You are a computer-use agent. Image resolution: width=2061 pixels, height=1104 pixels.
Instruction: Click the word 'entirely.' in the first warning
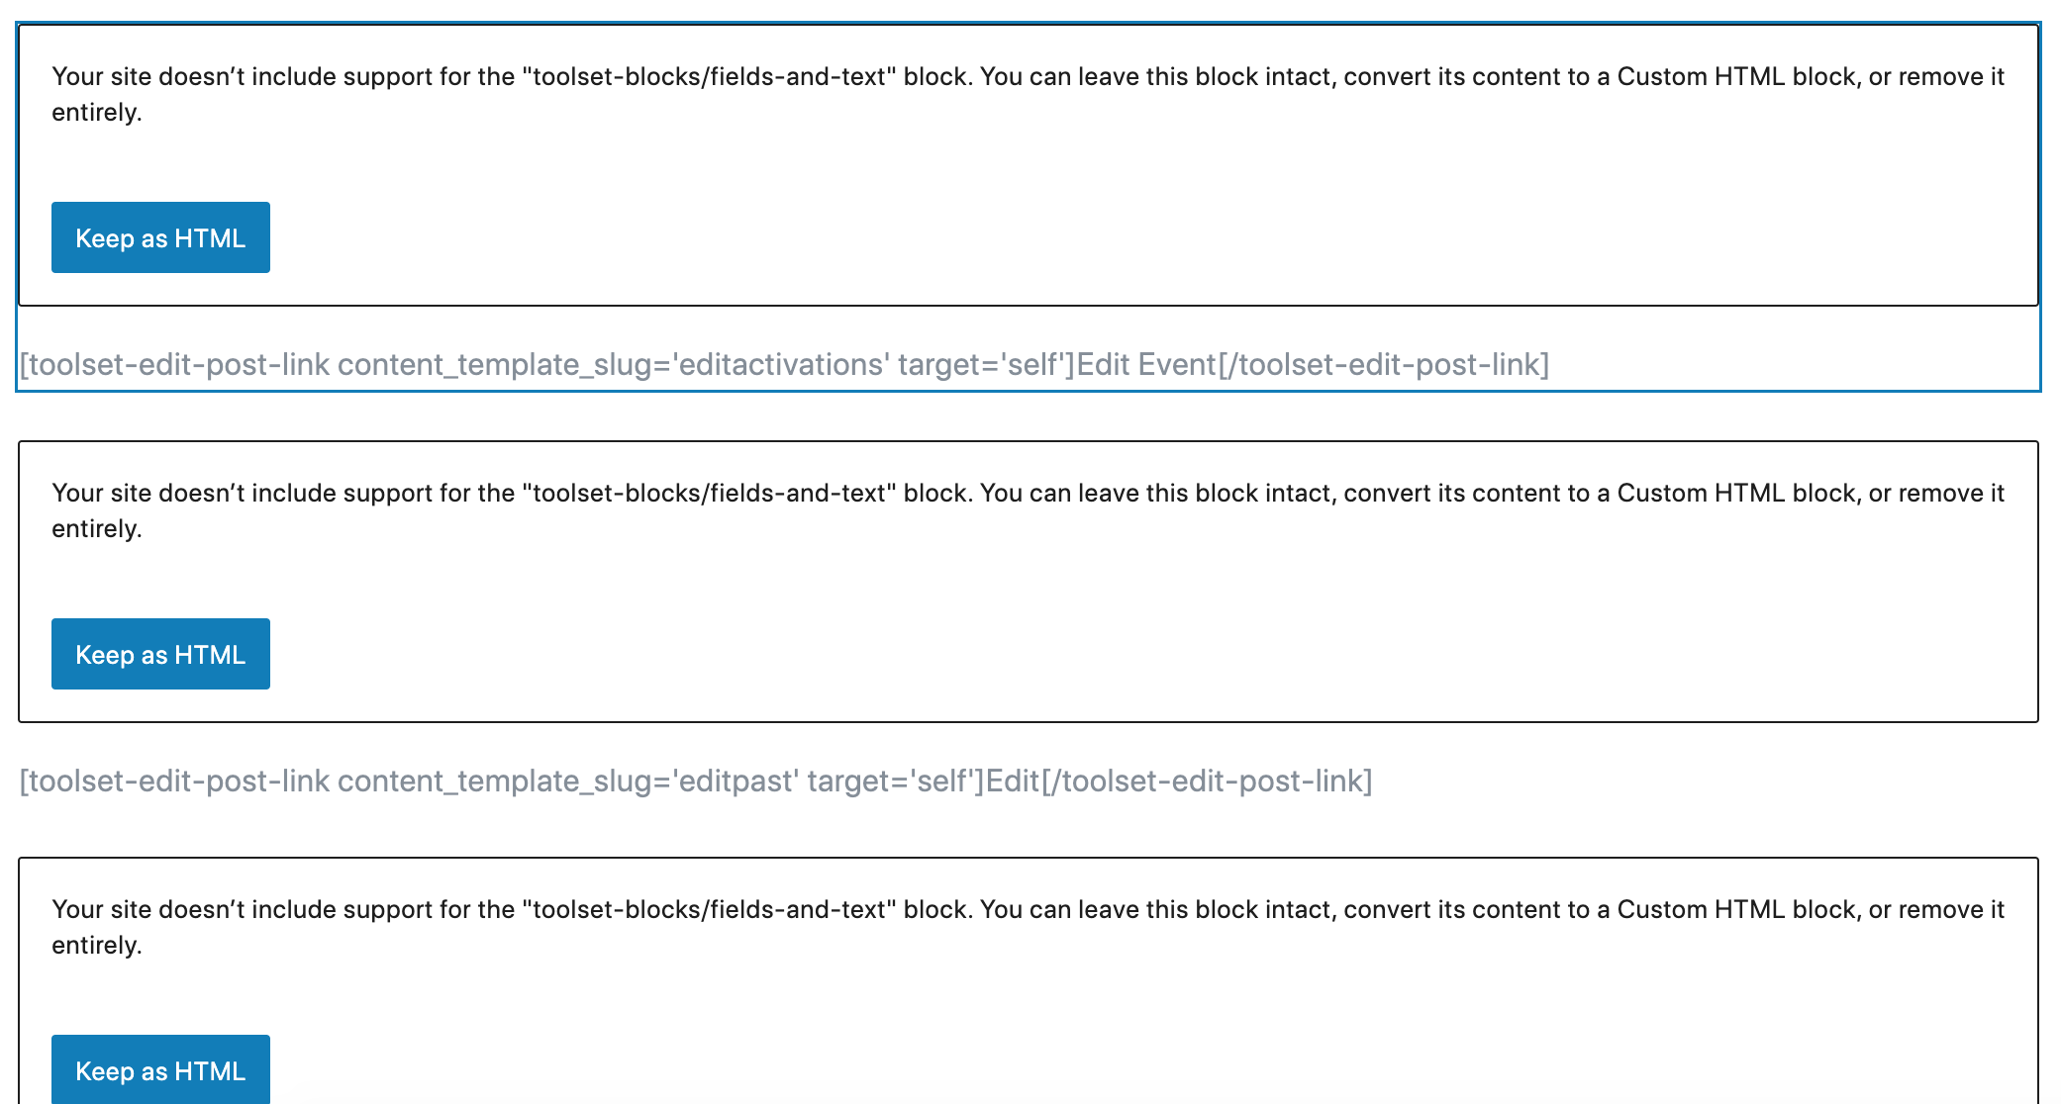pos(97,113)
